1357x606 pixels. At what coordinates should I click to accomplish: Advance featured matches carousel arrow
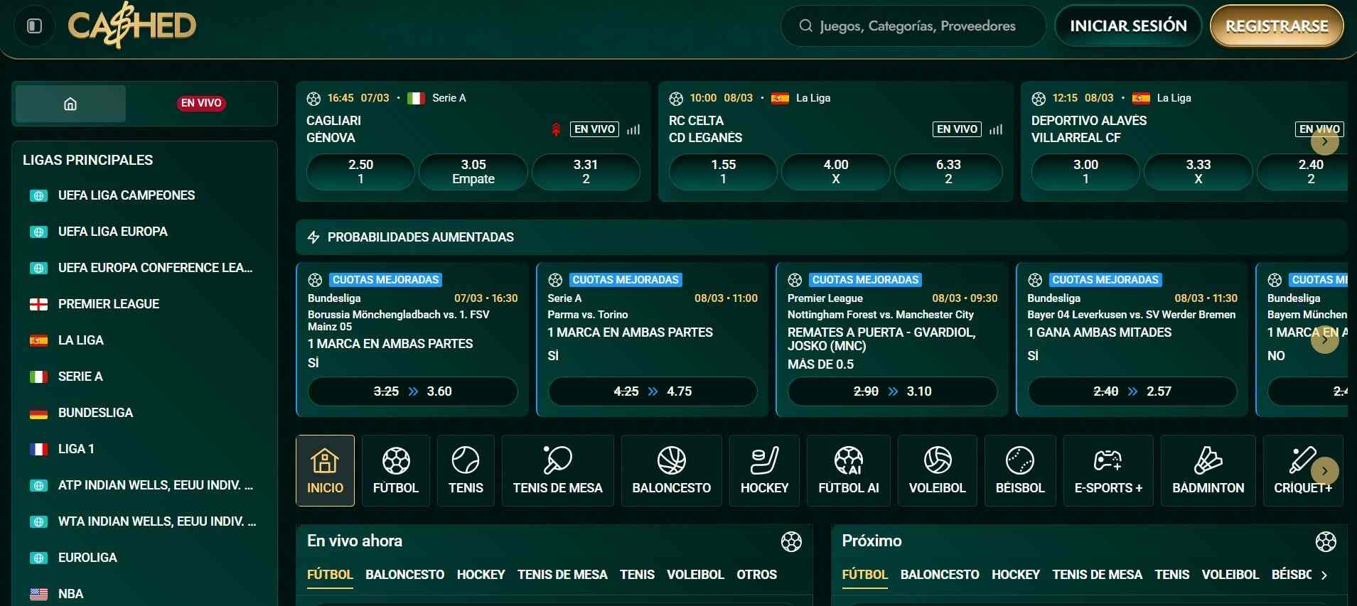click(x=1324, y=141)
